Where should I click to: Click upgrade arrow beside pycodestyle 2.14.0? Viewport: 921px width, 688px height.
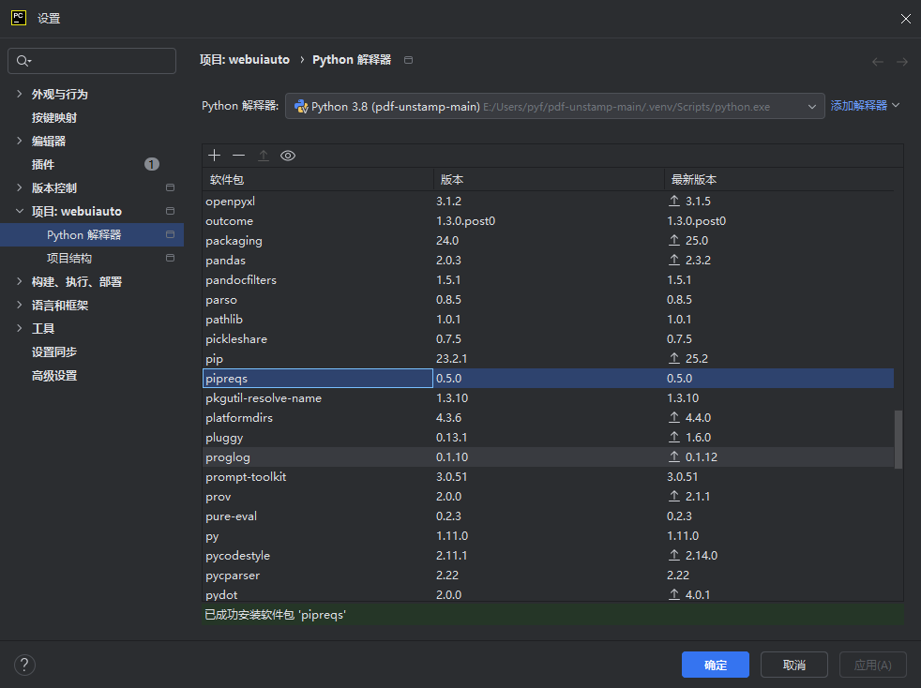[673, 555]
